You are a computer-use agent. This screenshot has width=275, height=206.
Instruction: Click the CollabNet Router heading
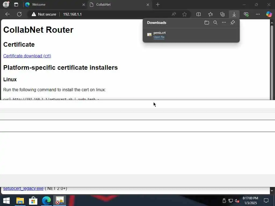point(38,30)
